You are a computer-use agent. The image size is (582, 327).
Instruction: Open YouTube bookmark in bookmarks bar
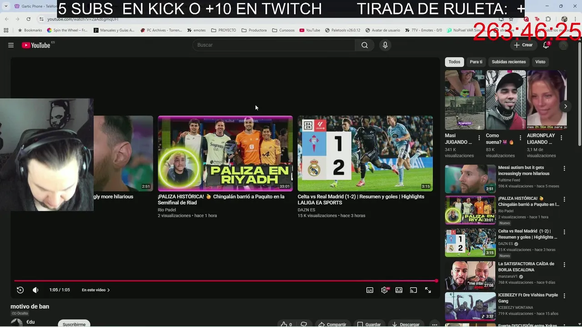pos(310,30)
